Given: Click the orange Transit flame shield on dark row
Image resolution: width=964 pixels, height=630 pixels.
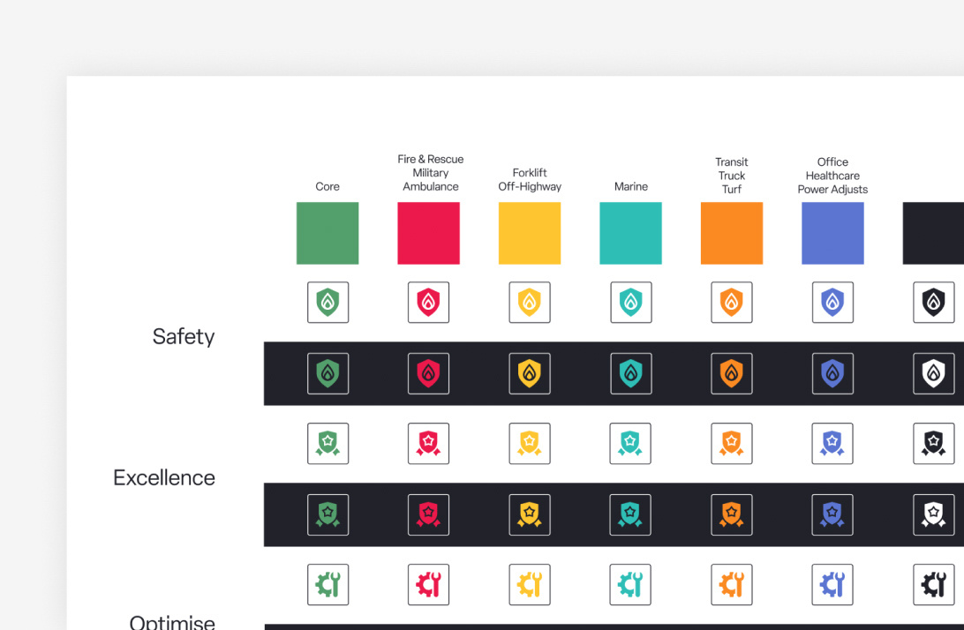Looking at the screenshot, I should 732,373.
